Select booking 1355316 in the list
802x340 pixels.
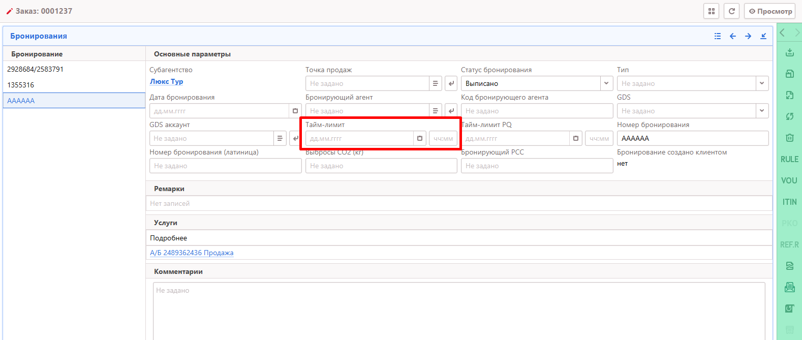[21, 85]
